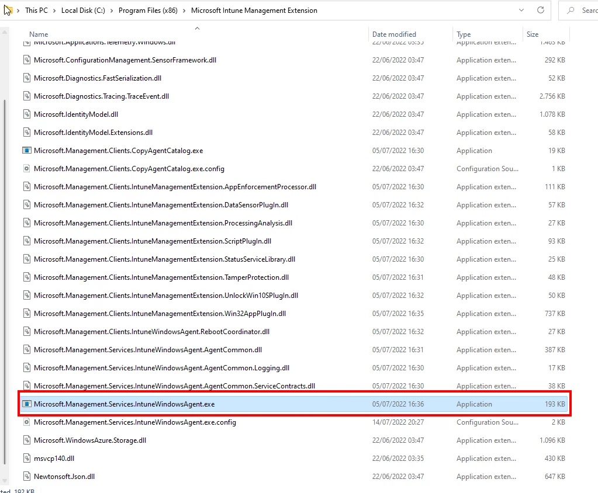Select the TamperProtection.dll file name
This screenshot has height=493, width=598.
click(x=161, y=277)
